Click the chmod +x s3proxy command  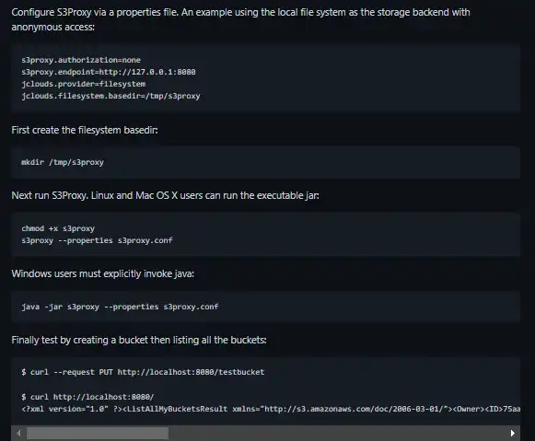[x=58, y=228]
